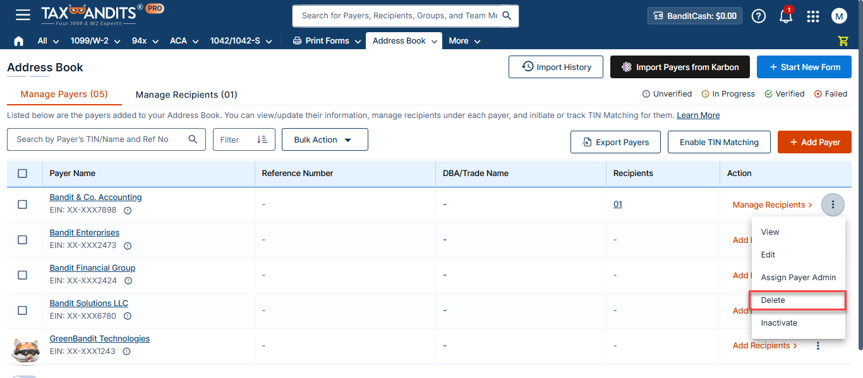863x378 pixels.
Task: Open the Address Book dropdown tab
Action: point(404,41)
